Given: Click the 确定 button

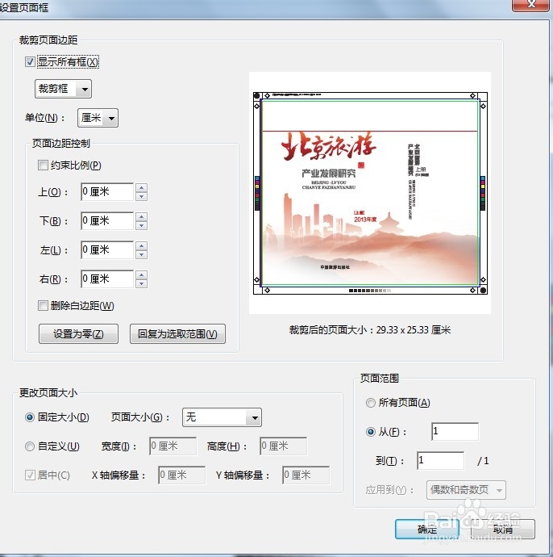Looking at the screenshot, I should (427, 530).
